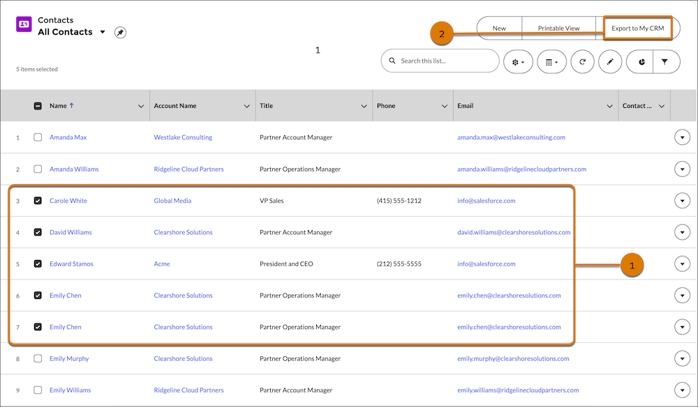Click the (212) 555-5555 phone cell
The height and width of the screenshot is (407, 698).
pos(399,263)
